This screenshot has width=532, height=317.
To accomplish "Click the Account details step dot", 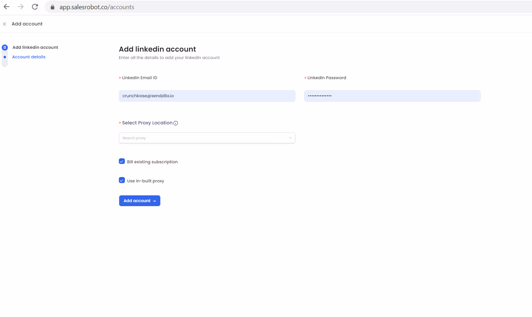I will [5, 57].
